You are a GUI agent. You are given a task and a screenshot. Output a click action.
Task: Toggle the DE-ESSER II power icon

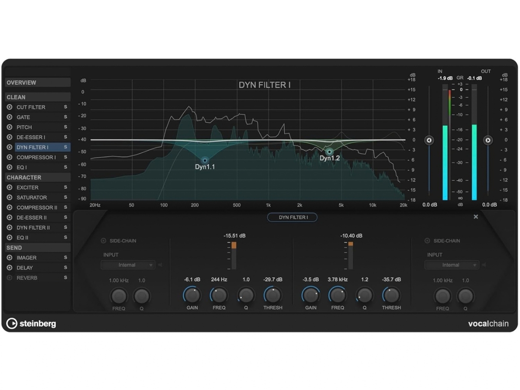10,217
